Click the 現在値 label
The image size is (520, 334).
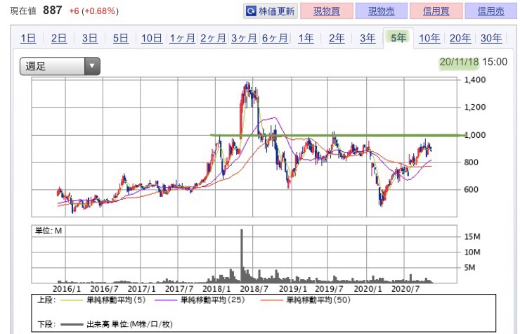click(x=23, y=11)
